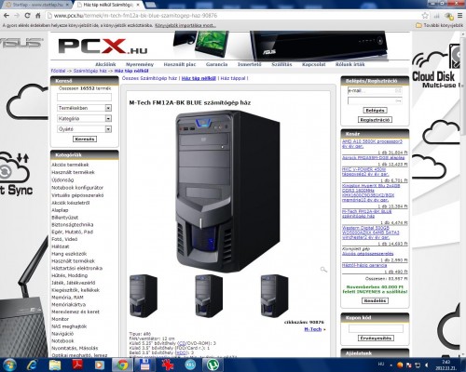Open the Western Digital cart item link
Image resolution: width=466 pixels, height=372 pixels.
click(371, 232)
